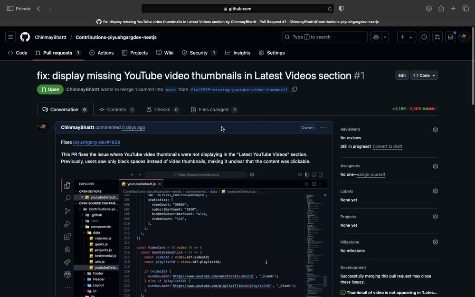Open the GitHub homepage logo
Screen dimensions: 475x297
point(25,37)
